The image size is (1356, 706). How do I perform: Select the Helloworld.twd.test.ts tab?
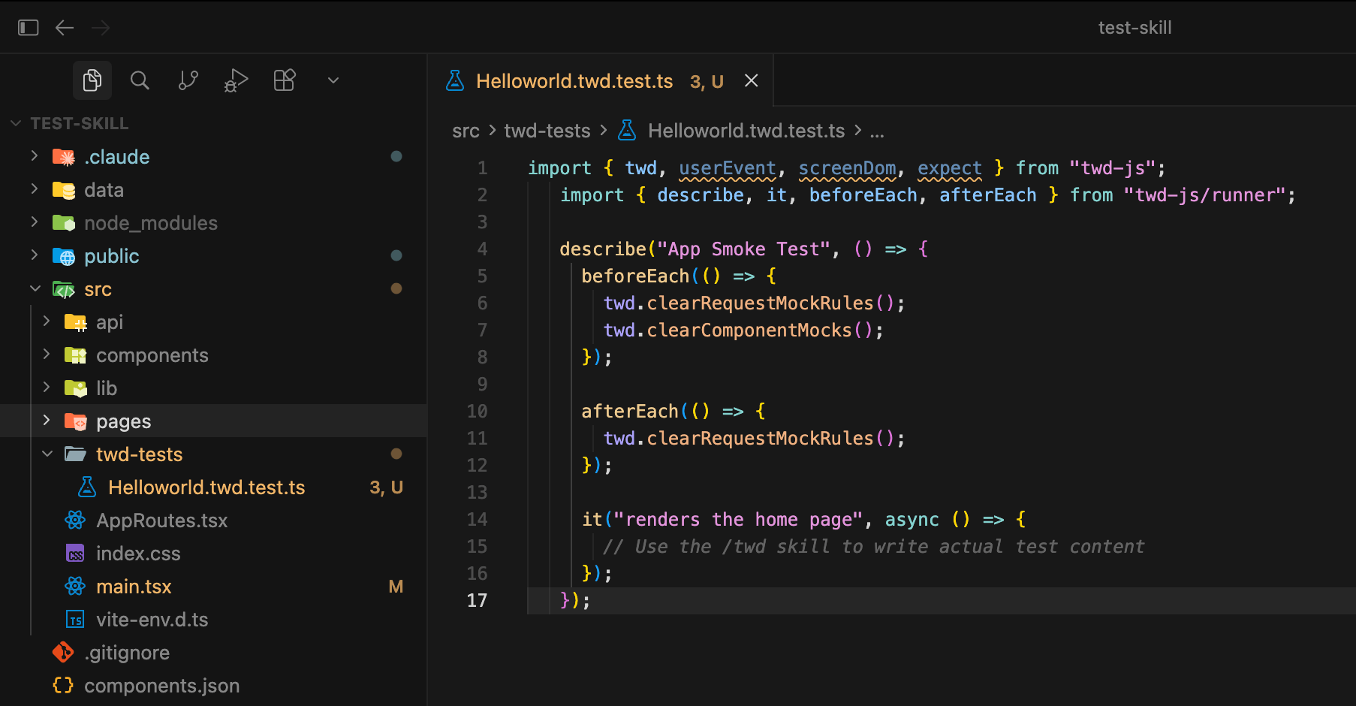click(575, 80)
